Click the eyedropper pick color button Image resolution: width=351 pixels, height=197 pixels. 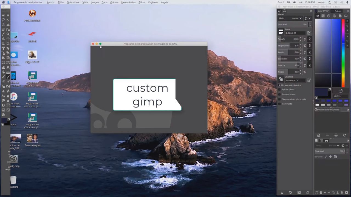pos(340,91)
